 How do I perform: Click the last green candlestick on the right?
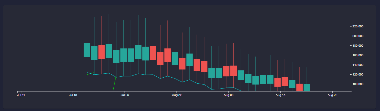pos(307,87)
